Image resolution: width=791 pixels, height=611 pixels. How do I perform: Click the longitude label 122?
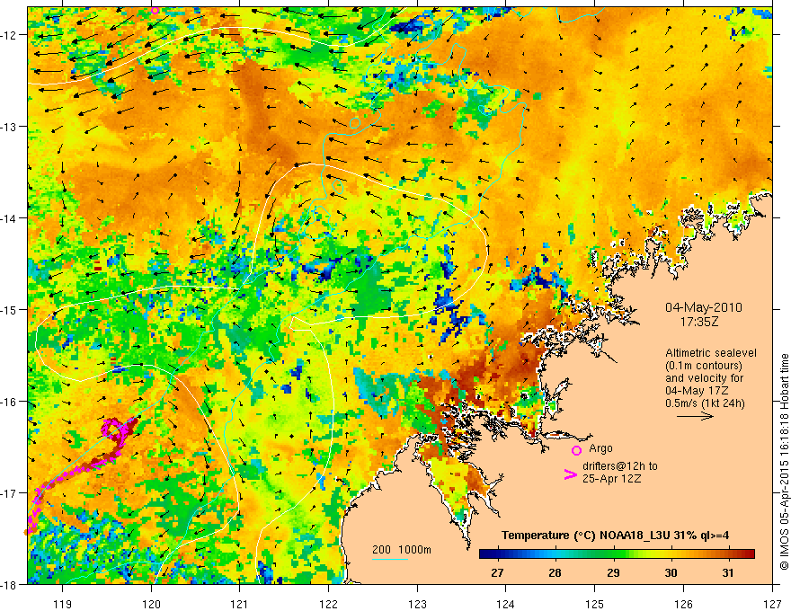328,604
